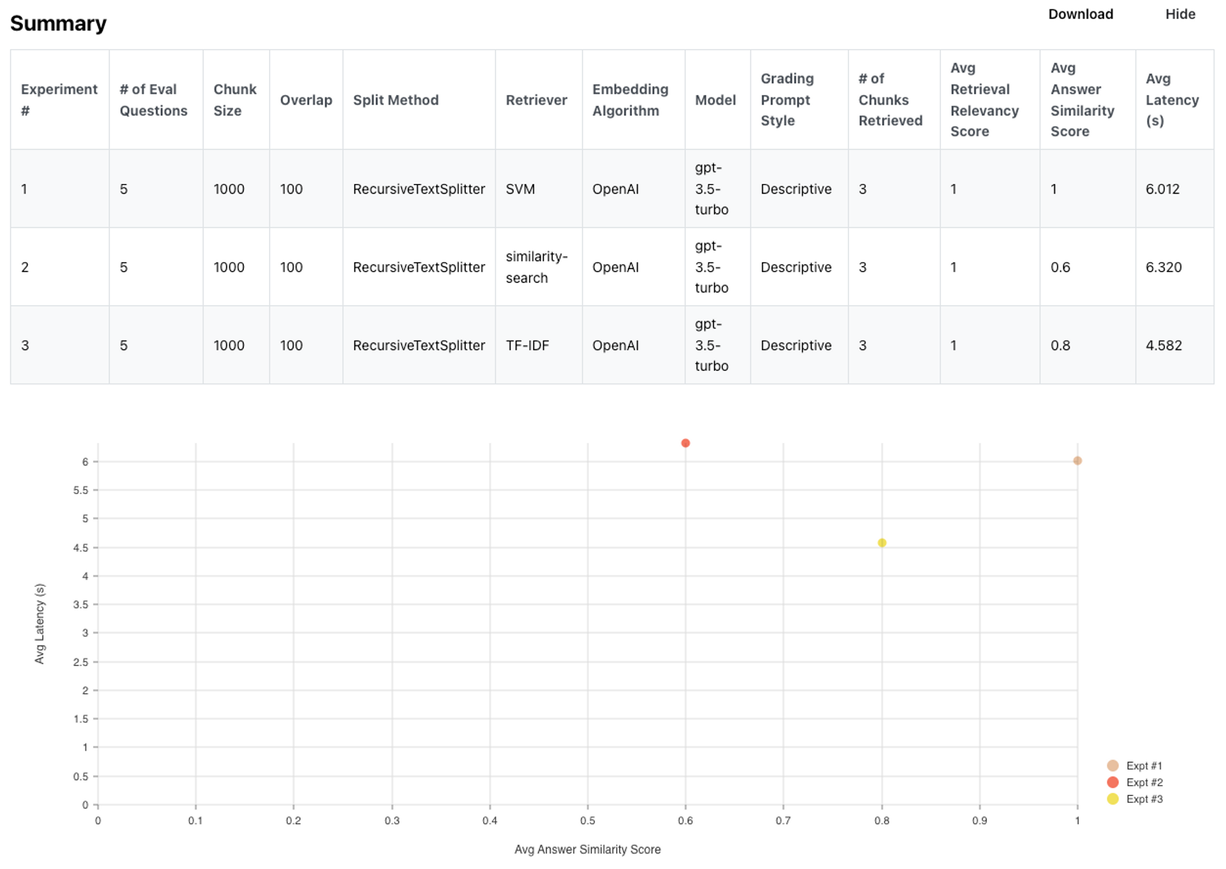This screenshot has height=869, width=1226.
Task: Click the Avg Answer Similarity Score axis label
Action: coord(587,849)
